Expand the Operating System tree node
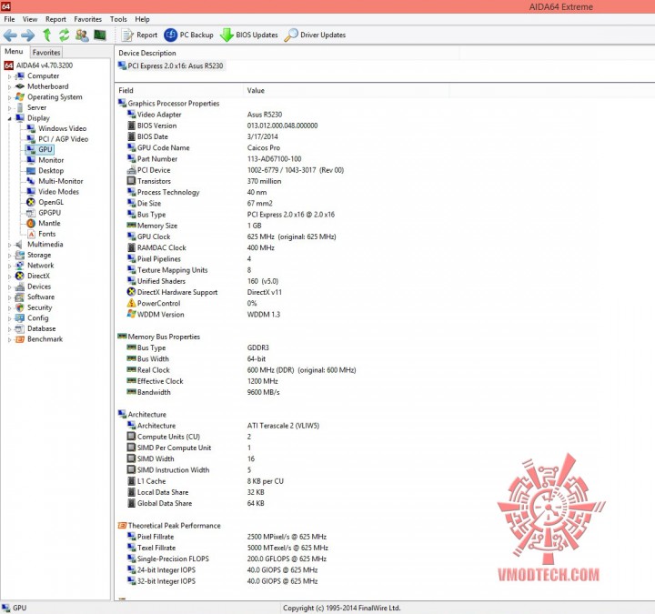This screenshot has width=655, height=614. tap(9, 97)
